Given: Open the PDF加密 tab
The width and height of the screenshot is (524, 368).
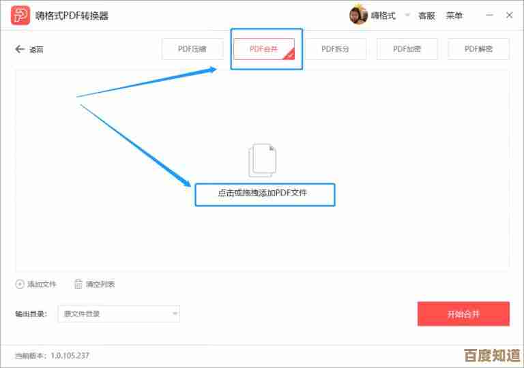Looking at the screenshot, I should pyautogui.click(x=407, y=49).
